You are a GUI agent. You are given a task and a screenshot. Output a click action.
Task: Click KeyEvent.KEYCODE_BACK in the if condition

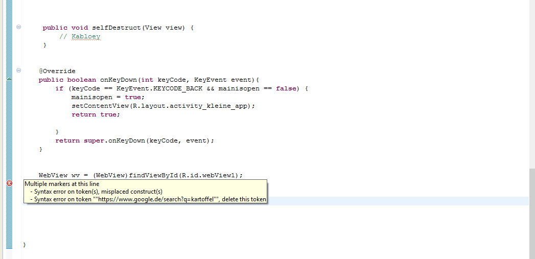coord(160,89)
